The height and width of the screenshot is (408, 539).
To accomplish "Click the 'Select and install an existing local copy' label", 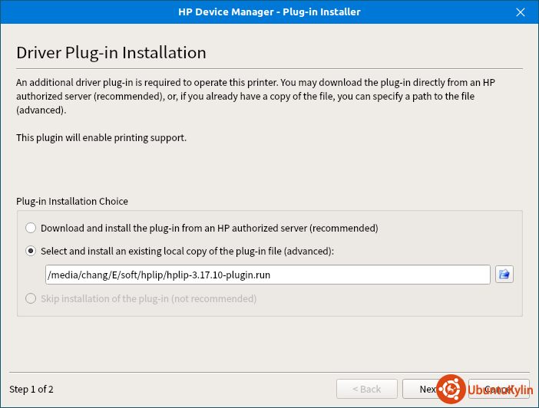I will tap(187, 251).
